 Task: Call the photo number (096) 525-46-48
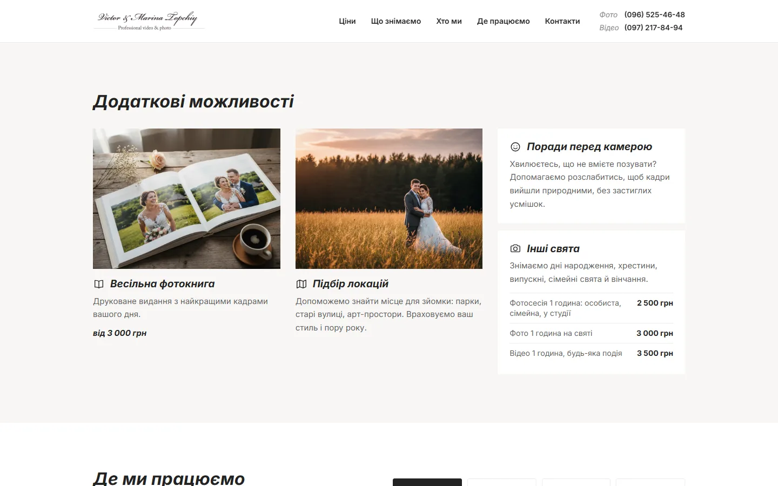654,15
